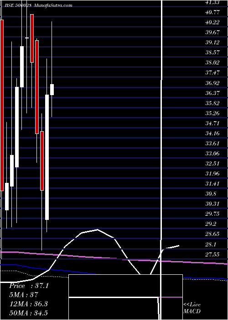Click the 33.61 price axis label
The image size is (228, 320).
point(212,144)
